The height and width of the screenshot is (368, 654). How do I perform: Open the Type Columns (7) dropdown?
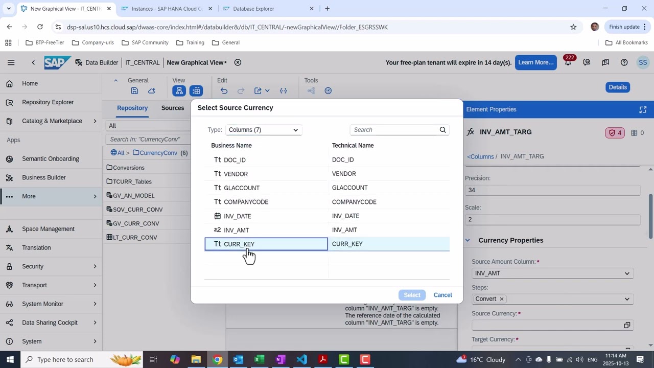(x=264, y=130)
